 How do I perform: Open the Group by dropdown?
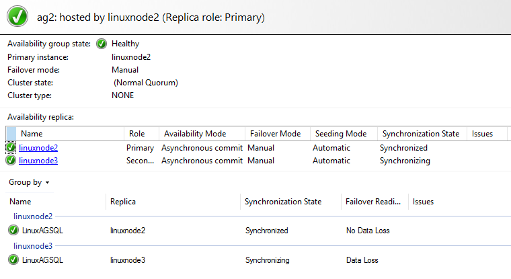pyautogui.click(x=29, y=182)
